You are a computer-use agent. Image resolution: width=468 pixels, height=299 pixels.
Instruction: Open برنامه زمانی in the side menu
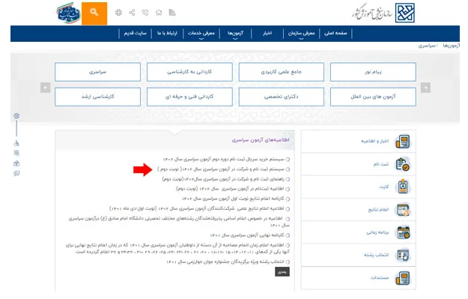coord(358,232)
